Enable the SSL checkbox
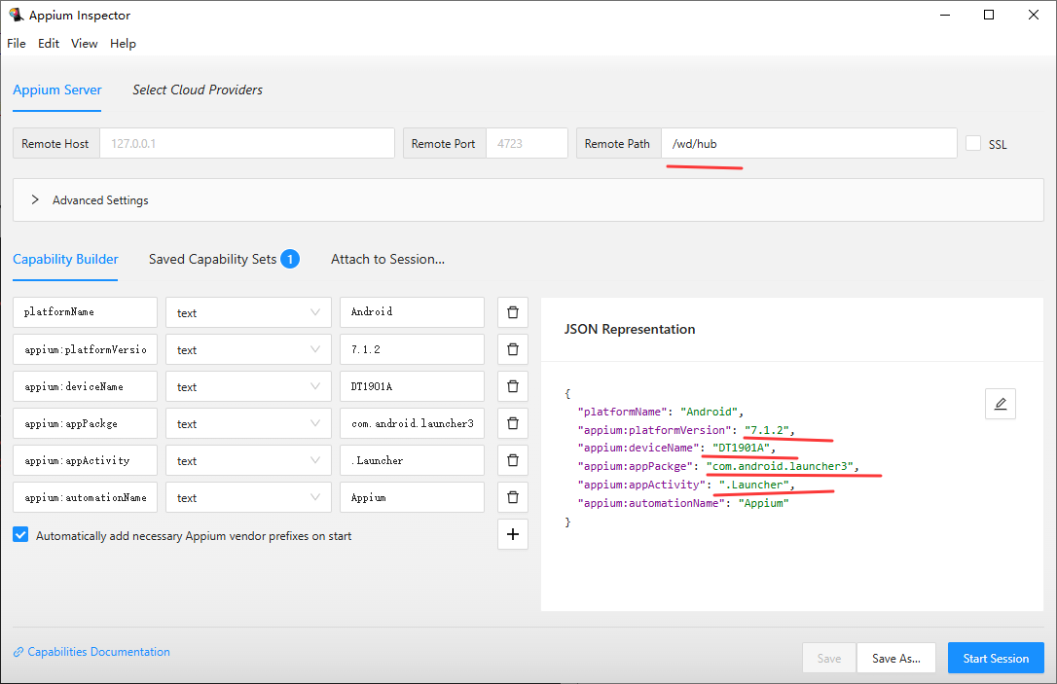Screen dimensions: 1057x684 972,143
